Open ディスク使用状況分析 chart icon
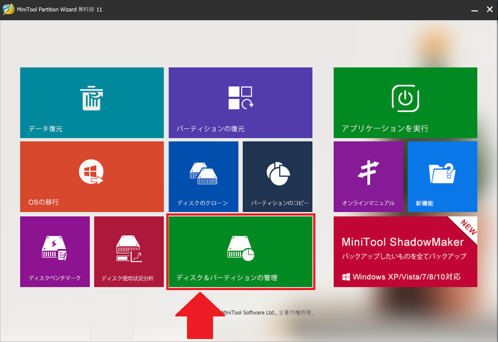 pyautogui.click(x=129, y=249)
